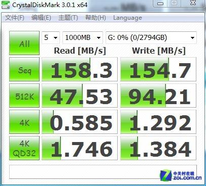206x186 pixels.
Task: Click the 4K QD32 read result 1.746
Action: tap(80, 148)
